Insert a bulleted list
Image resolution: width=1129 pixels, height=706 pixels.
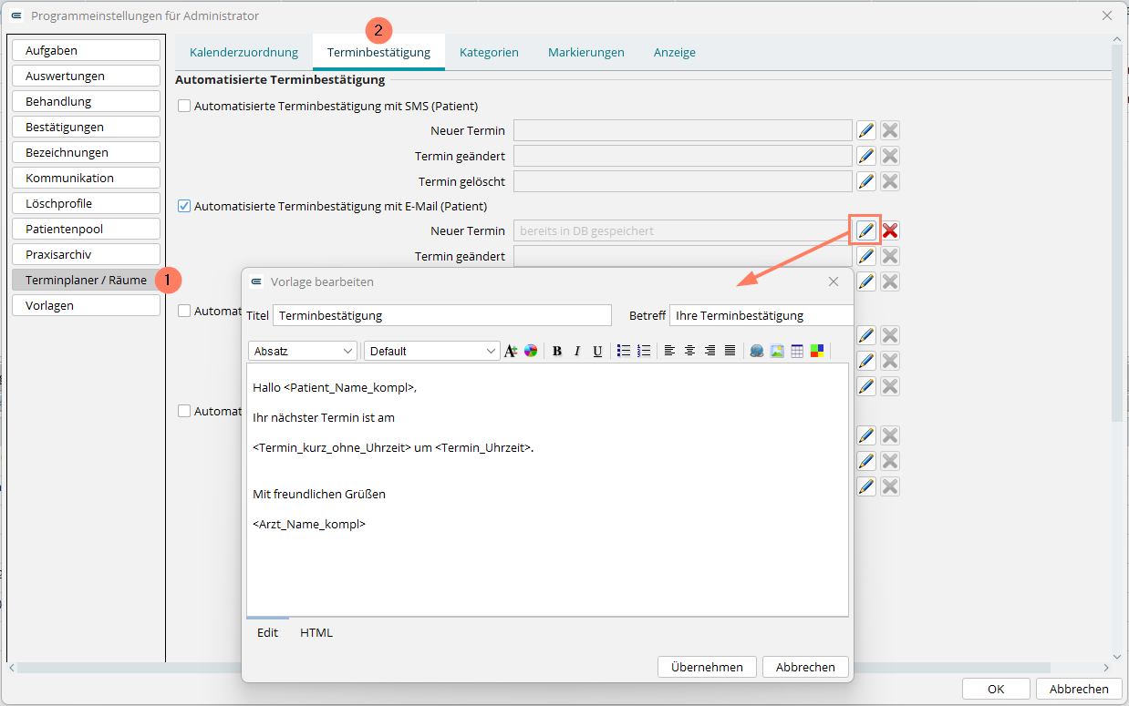(x=624, y=351)
